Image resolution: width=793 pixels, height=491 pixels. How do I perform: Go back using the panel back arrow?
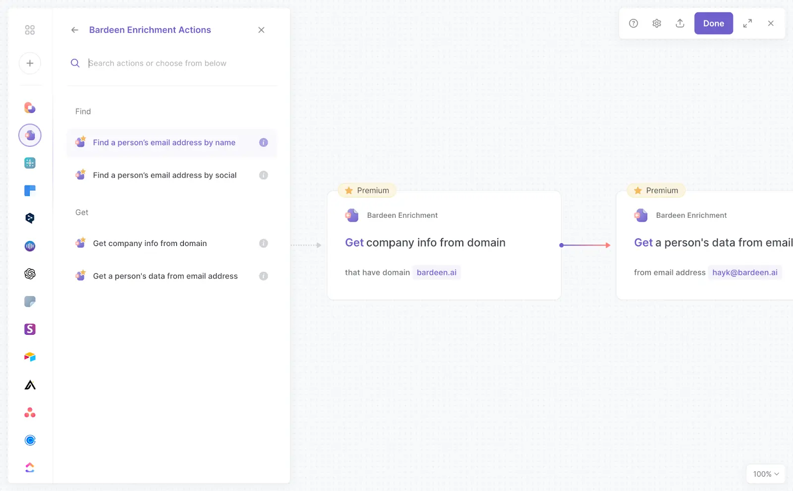[x=74, y=30]
